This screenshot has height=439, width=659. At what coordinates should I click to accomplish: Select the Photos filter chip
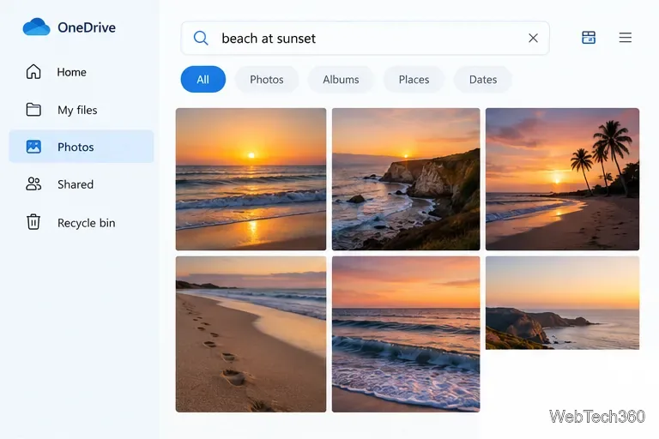click(267, 80)
